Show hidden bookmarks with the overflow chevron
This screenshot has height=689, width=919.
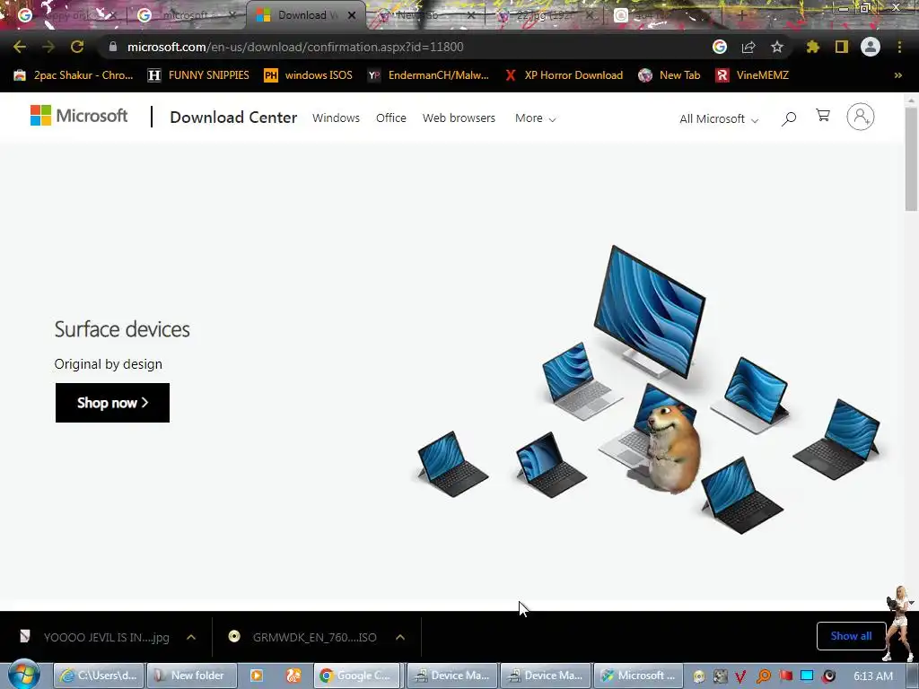tap(897, 75)
